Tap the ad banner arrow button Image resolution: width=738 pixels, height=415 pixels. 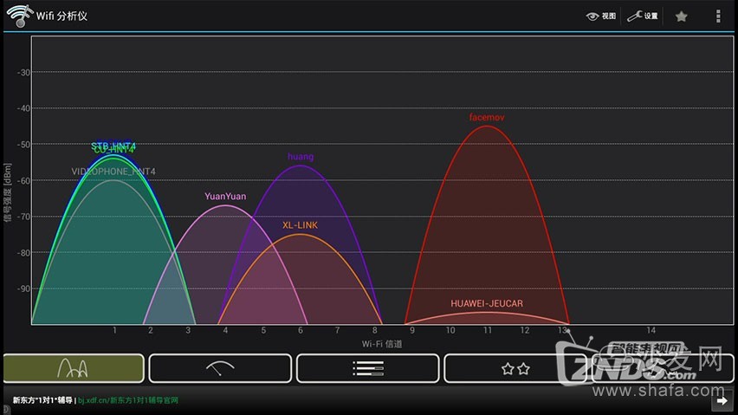(722, 401)
